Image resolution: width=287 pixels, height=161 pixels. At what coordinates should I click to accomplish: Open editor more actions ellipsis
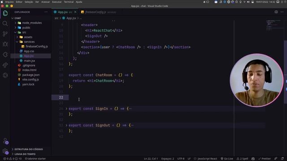pyautogui.click(x=282, y=12)
